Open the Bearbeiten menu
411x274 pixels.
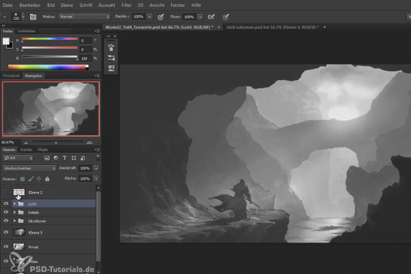(29, 5)
